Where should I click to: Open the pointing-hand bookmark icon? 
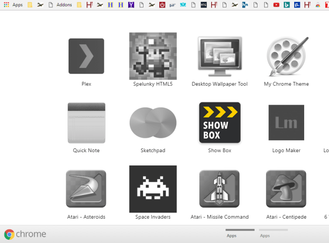(173, 5)
